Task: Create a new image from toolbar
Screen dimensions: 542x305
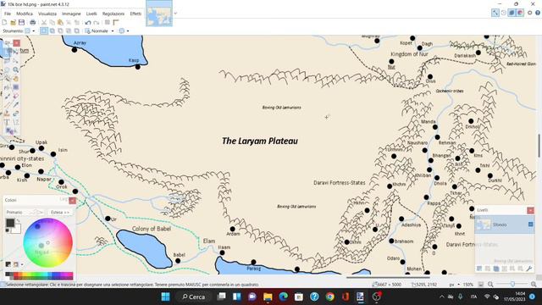Action: pos(4,23)
